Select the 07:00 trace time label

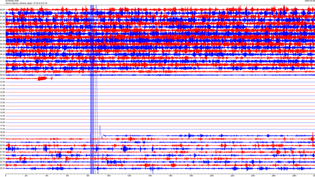click(2, 58)
